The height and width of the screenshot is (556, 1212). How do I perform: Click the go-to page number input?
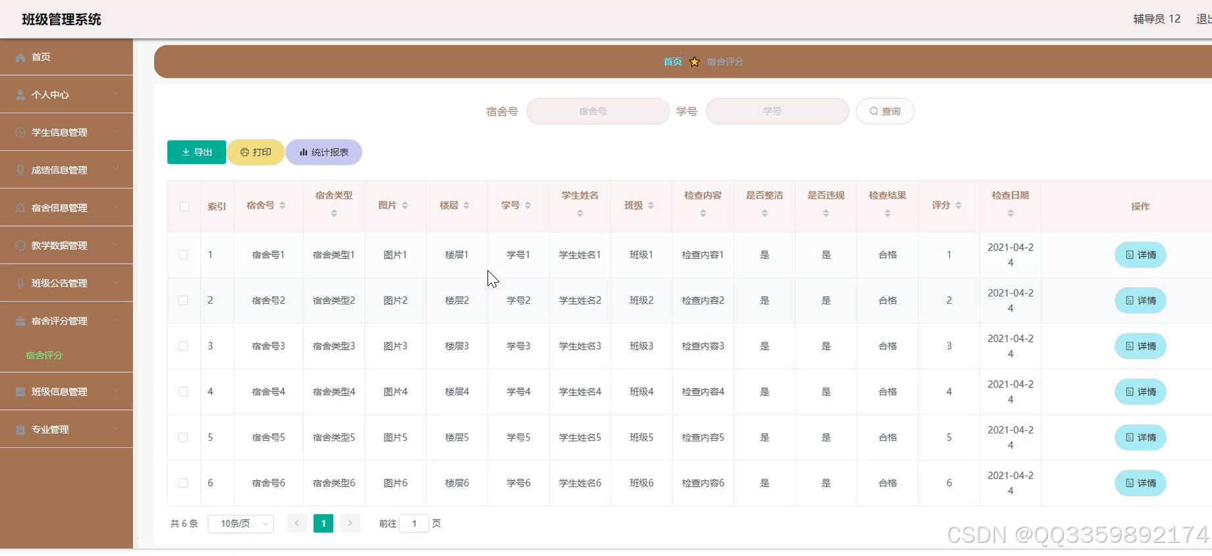[x=414, y=524]
